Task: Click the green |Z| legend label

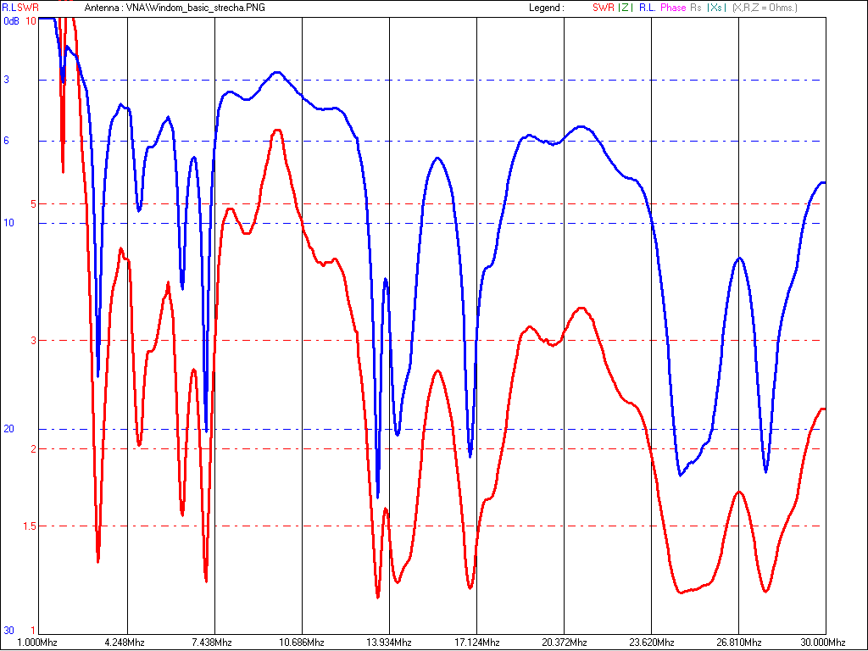Action: click(x=626, y=8)
